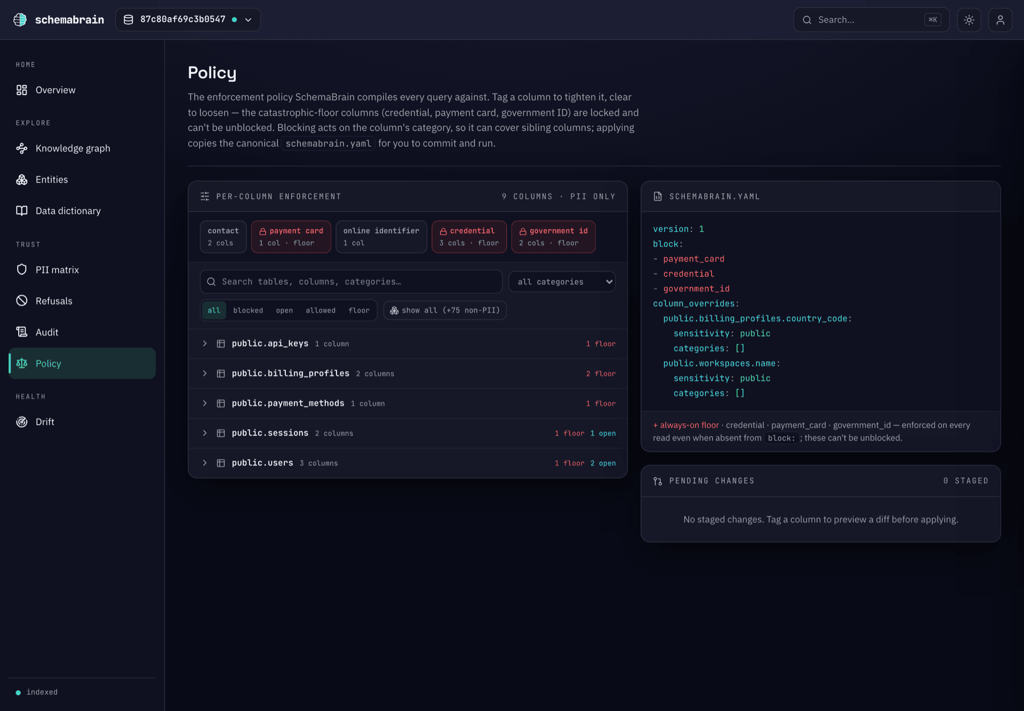1024x711 pixels.
Task: Click the PII matrix shield icon
Action: 21,270
